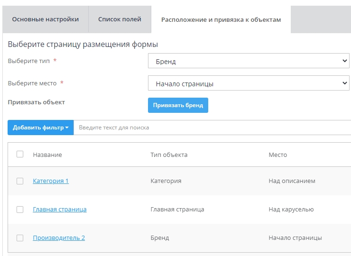
Task: Expand the Выберите место dropdown
Action: (x=249, y=83)
